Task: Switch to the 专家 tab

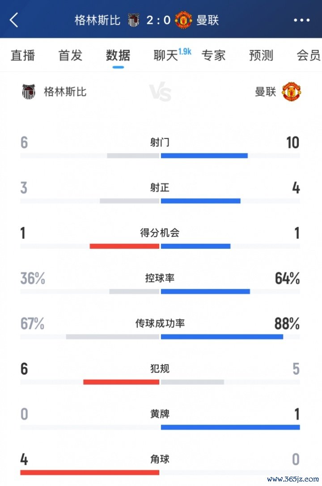Action: tap(213, 56)
